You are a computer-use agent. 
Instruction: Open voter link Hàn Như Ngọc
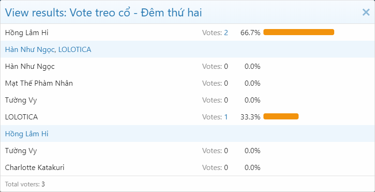pyautogui.click(x=27, y=50)
